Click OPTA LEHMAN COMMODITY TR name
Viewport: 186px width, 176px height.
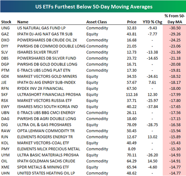pos(46,131)
